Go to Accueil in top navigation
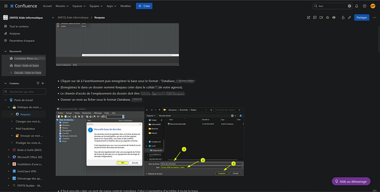Screen dimensions: 380x192 pos(47,6)
